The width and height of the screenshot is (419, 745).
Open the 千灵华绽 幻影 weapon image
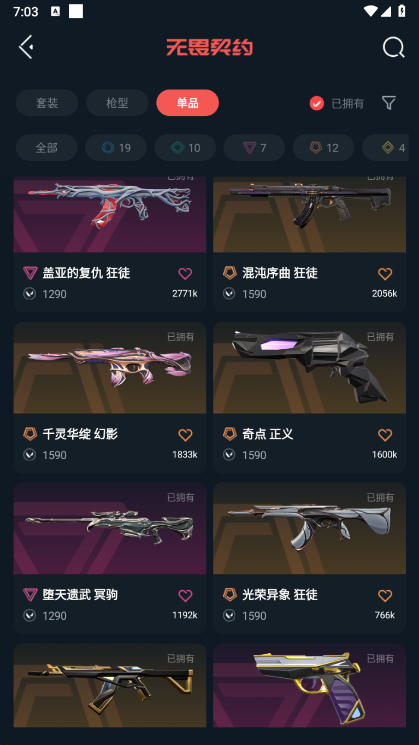[110, 367]
